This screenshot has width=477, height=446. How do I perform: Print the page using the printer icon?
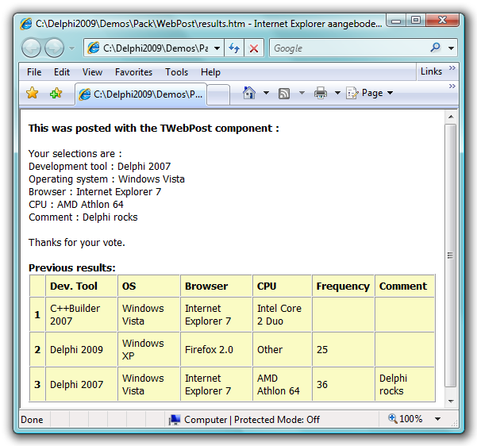tap(321, 94)
